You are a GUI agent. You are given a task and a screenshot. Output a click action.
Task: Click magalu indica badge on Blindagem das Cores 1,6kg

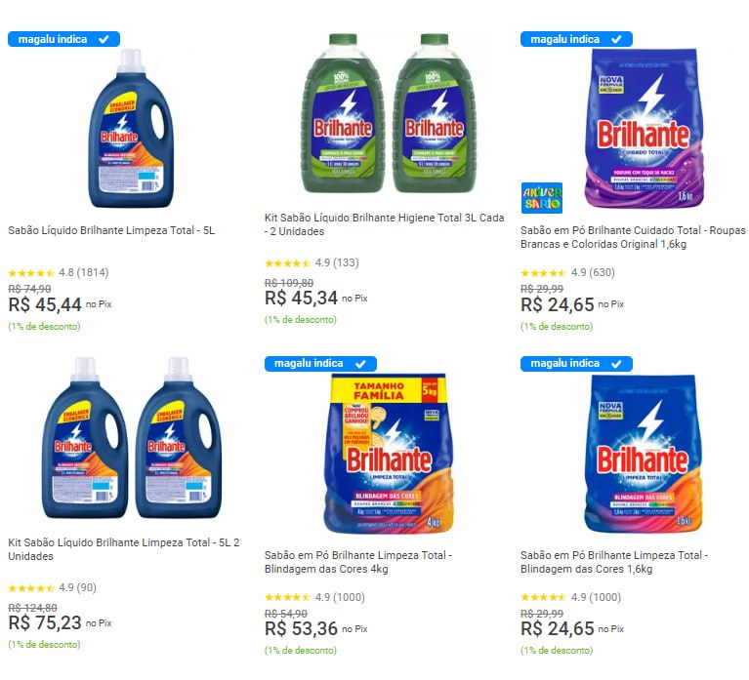[x=576, y=363]
